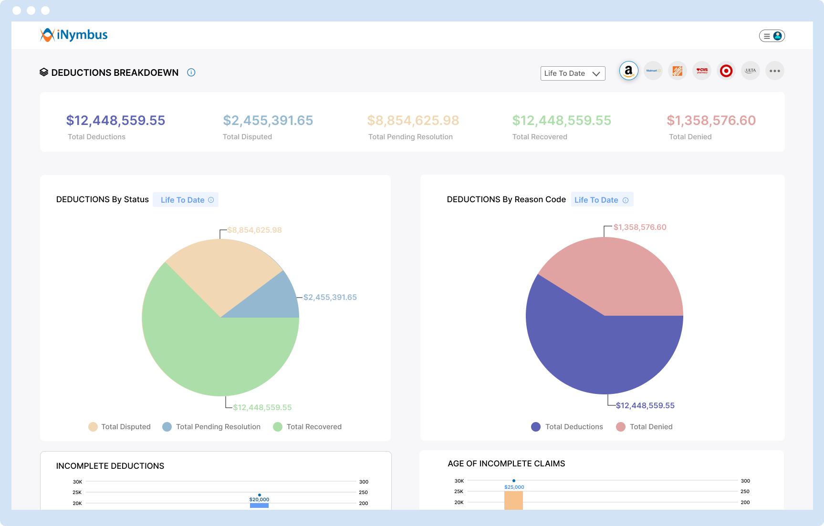Click the info icon beside Deductions Breakdown
This screenshot has height=526, width=824.
(191, 72)
